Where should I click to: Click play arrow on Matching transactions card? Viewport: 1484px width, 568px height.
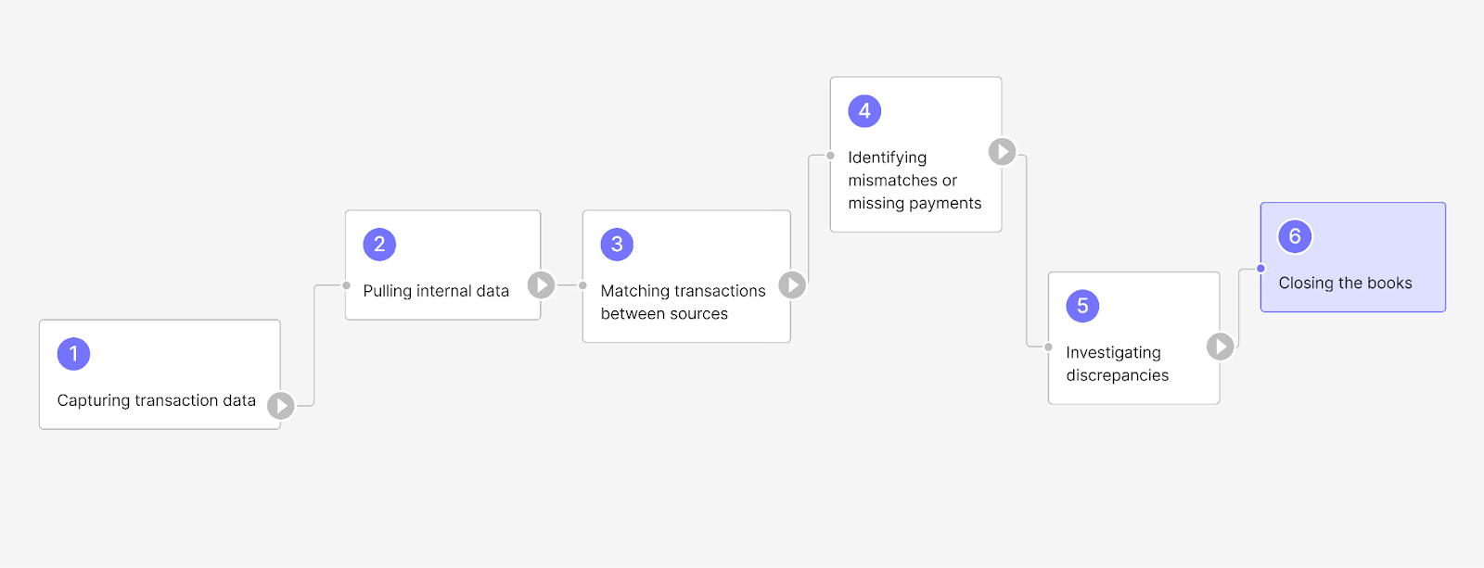(x=791, y=284)
